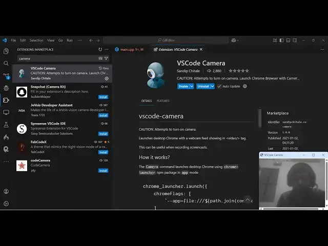Viewport: 328px width, 246px height.
Task: Install codeCamera extension
Action: point(104,171)
